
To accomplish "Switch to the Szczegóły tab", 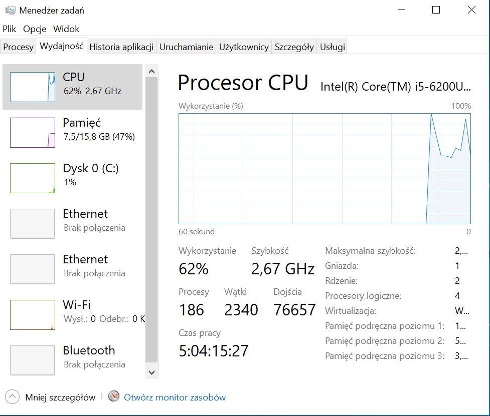I will pyautogui.click(x=294, y=47).
